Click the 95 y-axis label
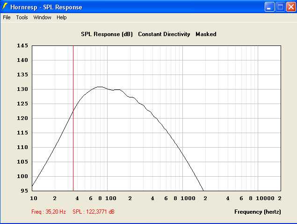This screenshot has width=297, height=224. coord(25,191)
